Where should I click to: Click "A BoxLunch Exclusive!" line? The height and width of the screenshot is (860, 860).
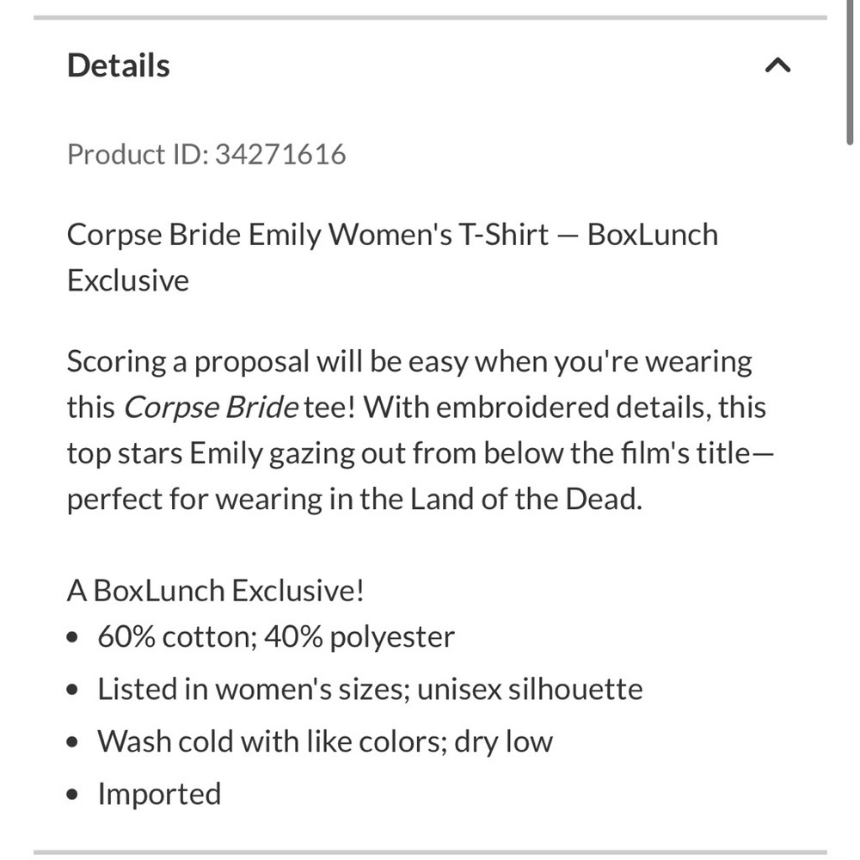tap(215, 591)
